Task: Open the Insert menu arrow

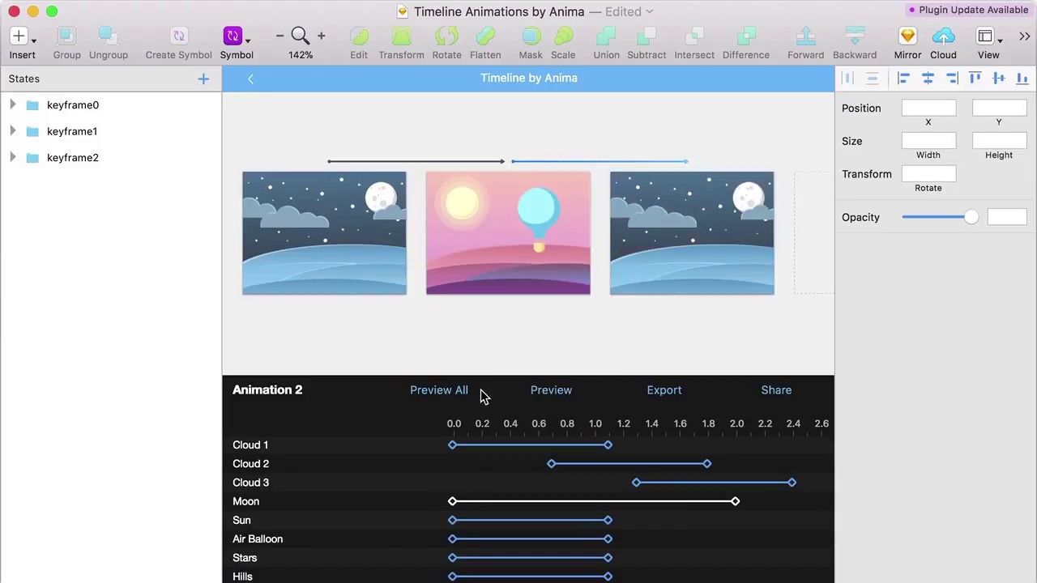Action: [x=33, y=39]
